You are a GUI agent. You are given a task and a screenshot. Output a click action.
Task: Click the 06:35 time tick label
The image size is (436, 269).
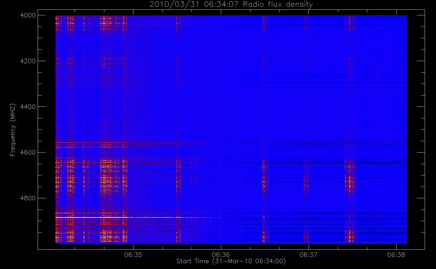tap(133, 255)
